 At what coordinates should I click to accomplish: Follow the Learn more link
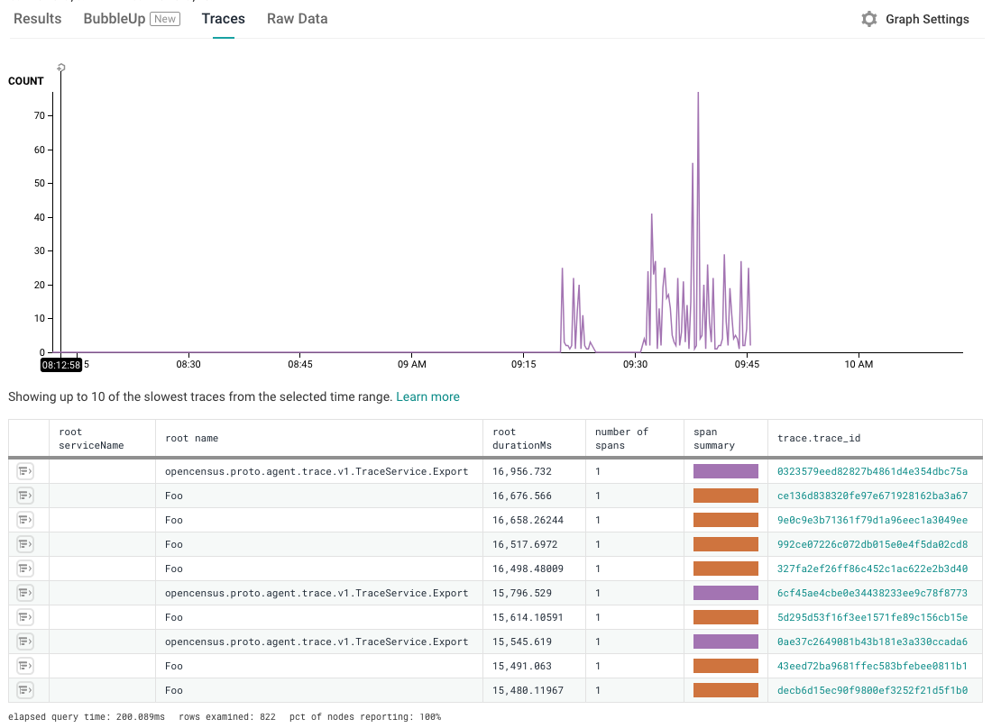(427, 396)
